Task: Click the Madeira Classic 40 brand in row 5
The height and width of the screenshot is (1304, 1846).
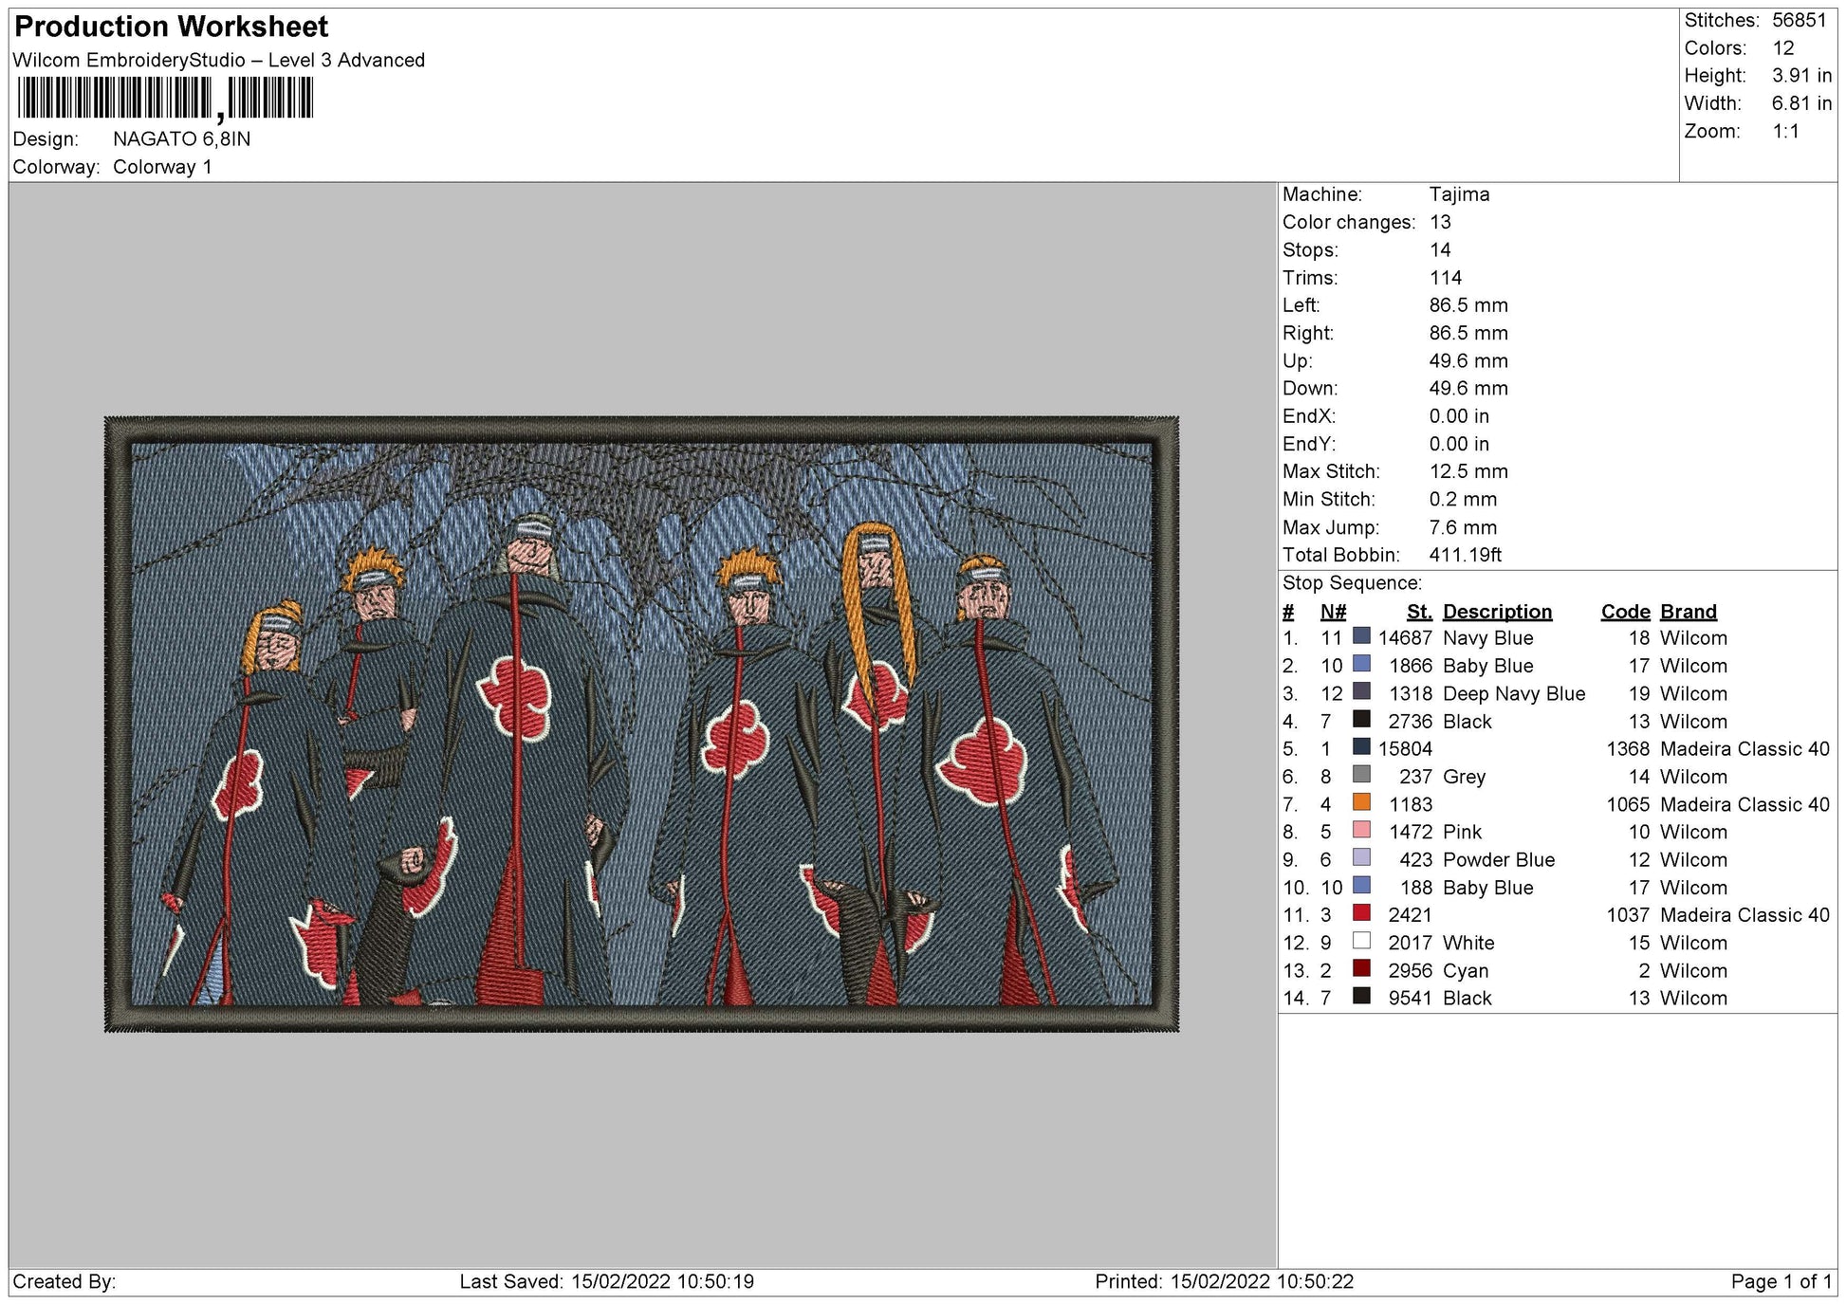Action: [1744, 749]
